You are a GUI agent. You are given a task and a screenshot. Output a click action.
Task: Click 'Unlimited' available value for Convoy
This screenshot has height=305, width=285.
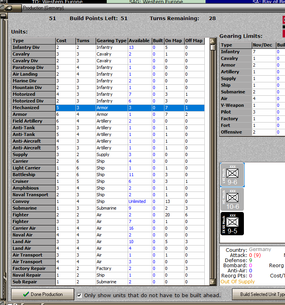click(x=137, y=201)
